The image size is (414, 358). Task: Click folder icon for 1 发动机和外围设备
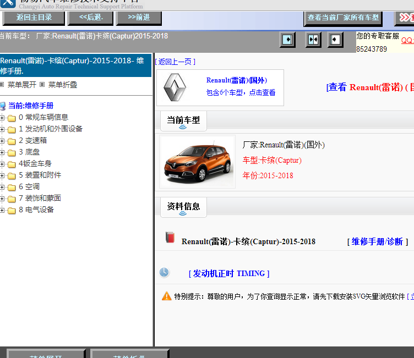click(12, 130)
